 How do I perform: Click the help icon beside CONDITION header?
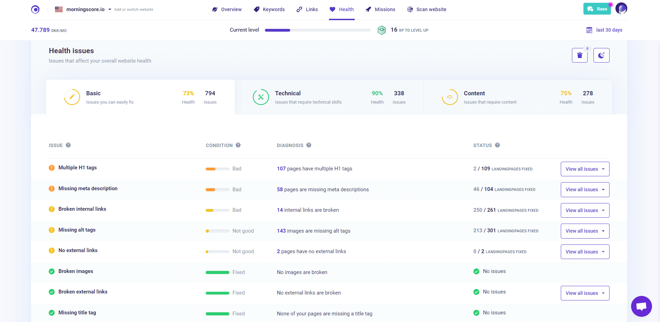pos(238,145)
